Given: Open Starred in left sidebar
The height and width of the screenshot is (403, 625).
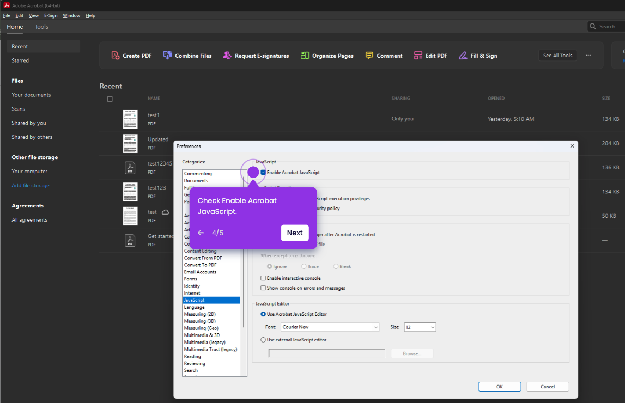Looking at the screenshot, I should tap(20, 60).
